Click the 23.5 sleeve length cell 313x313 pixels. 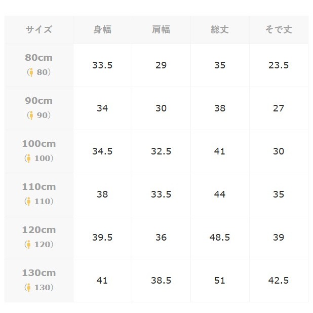coord(279,65)
